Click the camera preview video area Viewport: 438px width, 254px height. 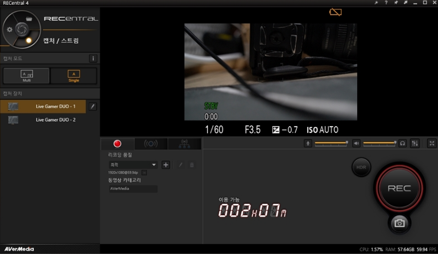pos(270,72)
